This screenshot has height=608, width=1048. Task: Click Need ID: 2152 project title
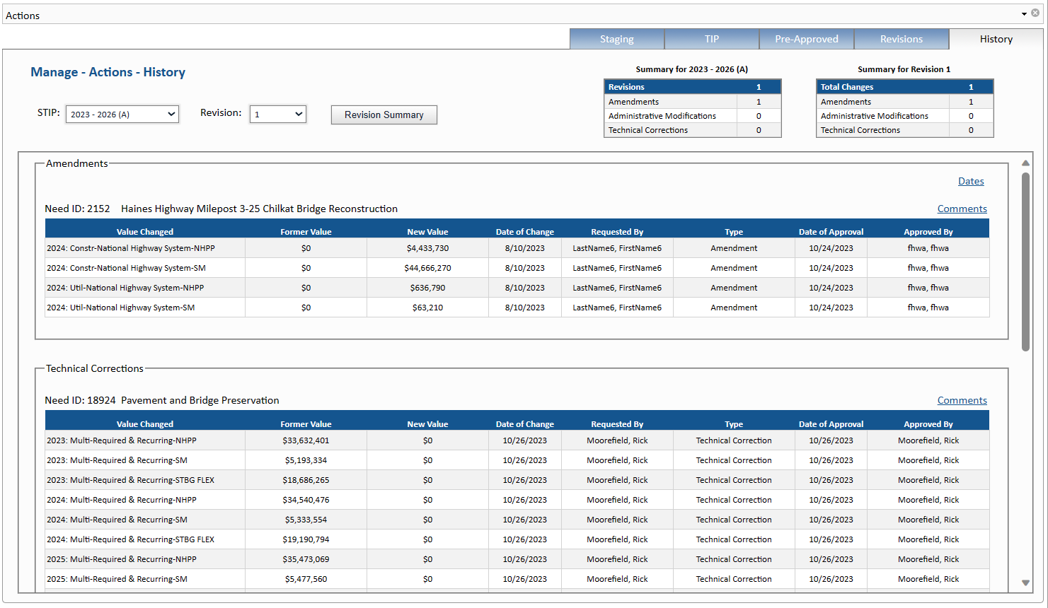[x=221, y=209]
